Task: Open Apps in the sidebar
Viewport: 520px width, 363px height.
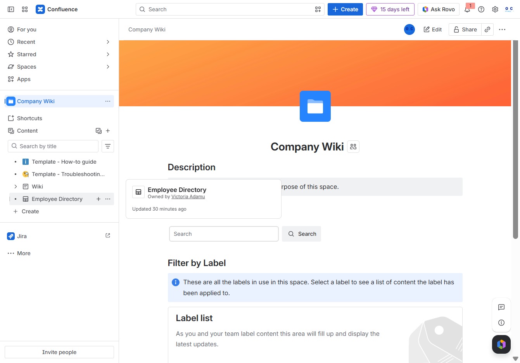Action: pos(59,79)
